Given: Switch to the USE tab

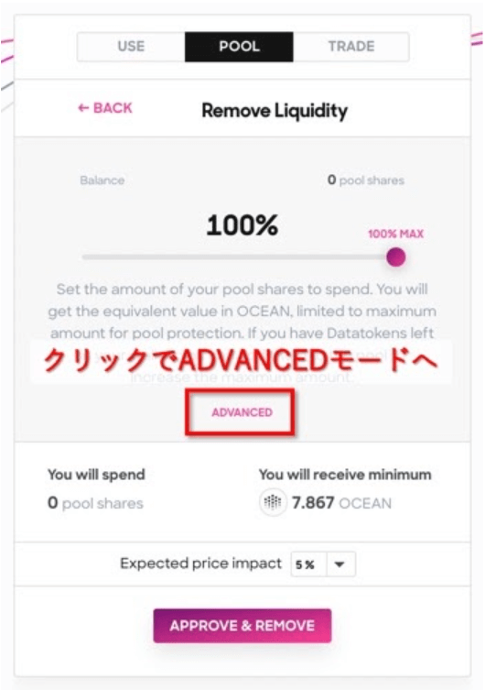Looking at the screenshot, I should [131, 47].
